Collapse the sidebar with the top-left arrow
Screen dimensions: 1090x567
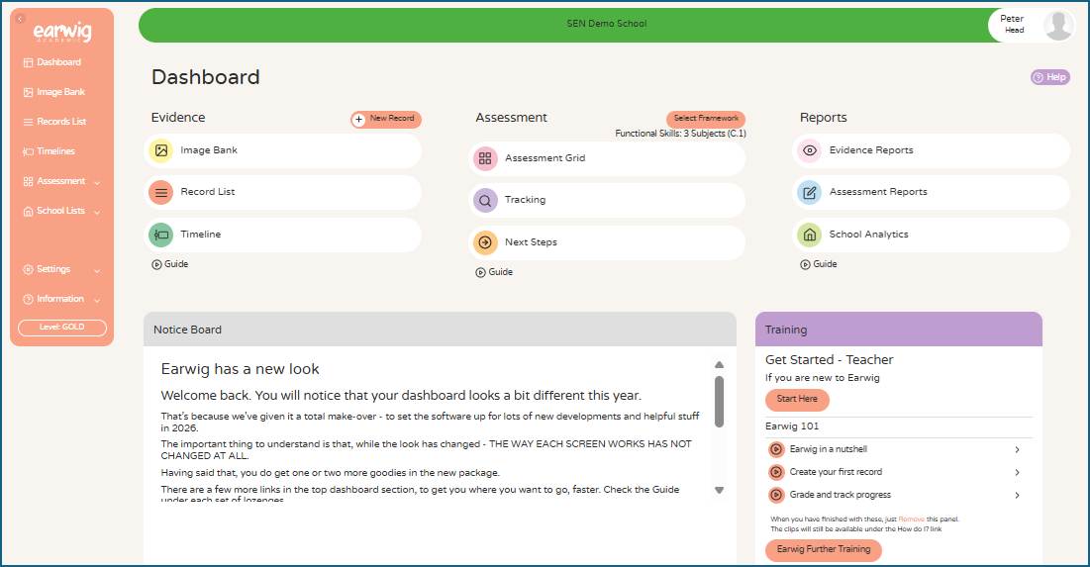20,19
